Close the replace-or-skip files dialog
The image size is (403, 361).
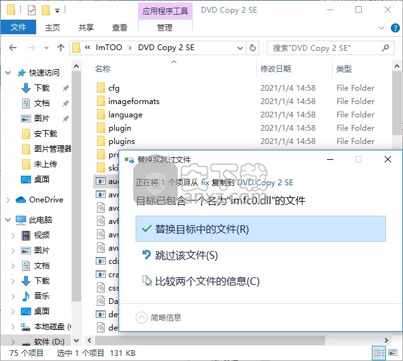point(388,159)
